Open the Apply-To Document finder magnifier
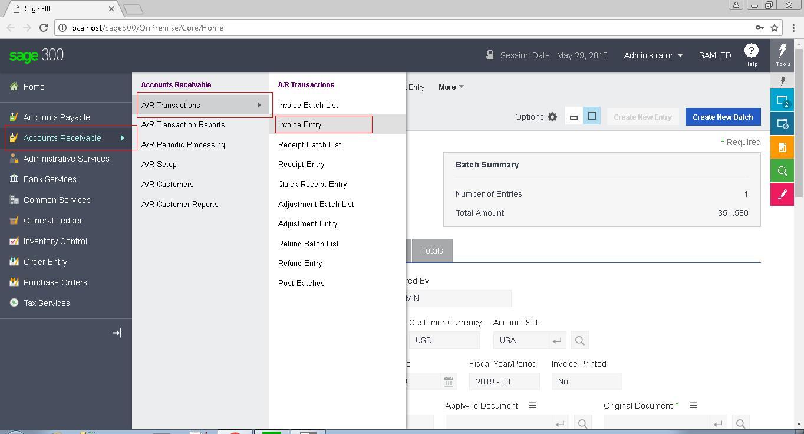The height and width of the screenshot is (434, 804). click(x=582, y=423)
